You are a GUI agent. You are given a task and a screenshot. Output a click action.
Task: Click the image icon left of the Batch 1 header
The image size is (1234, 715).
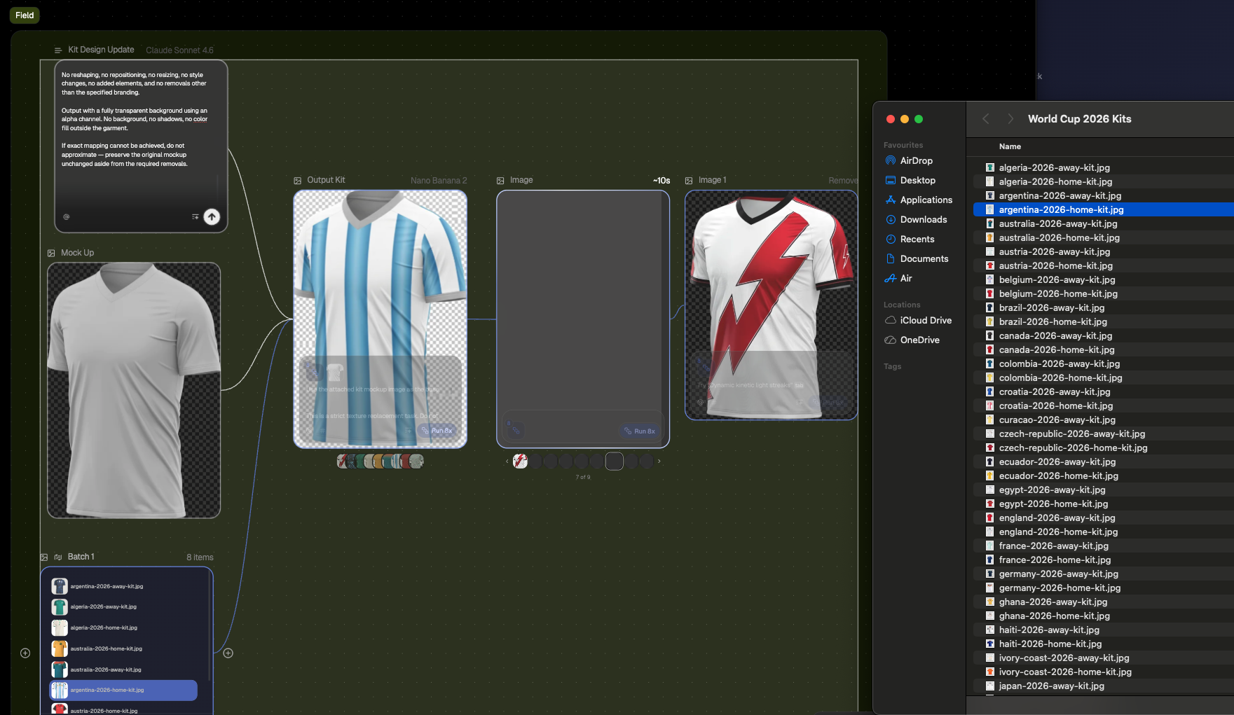44,557
